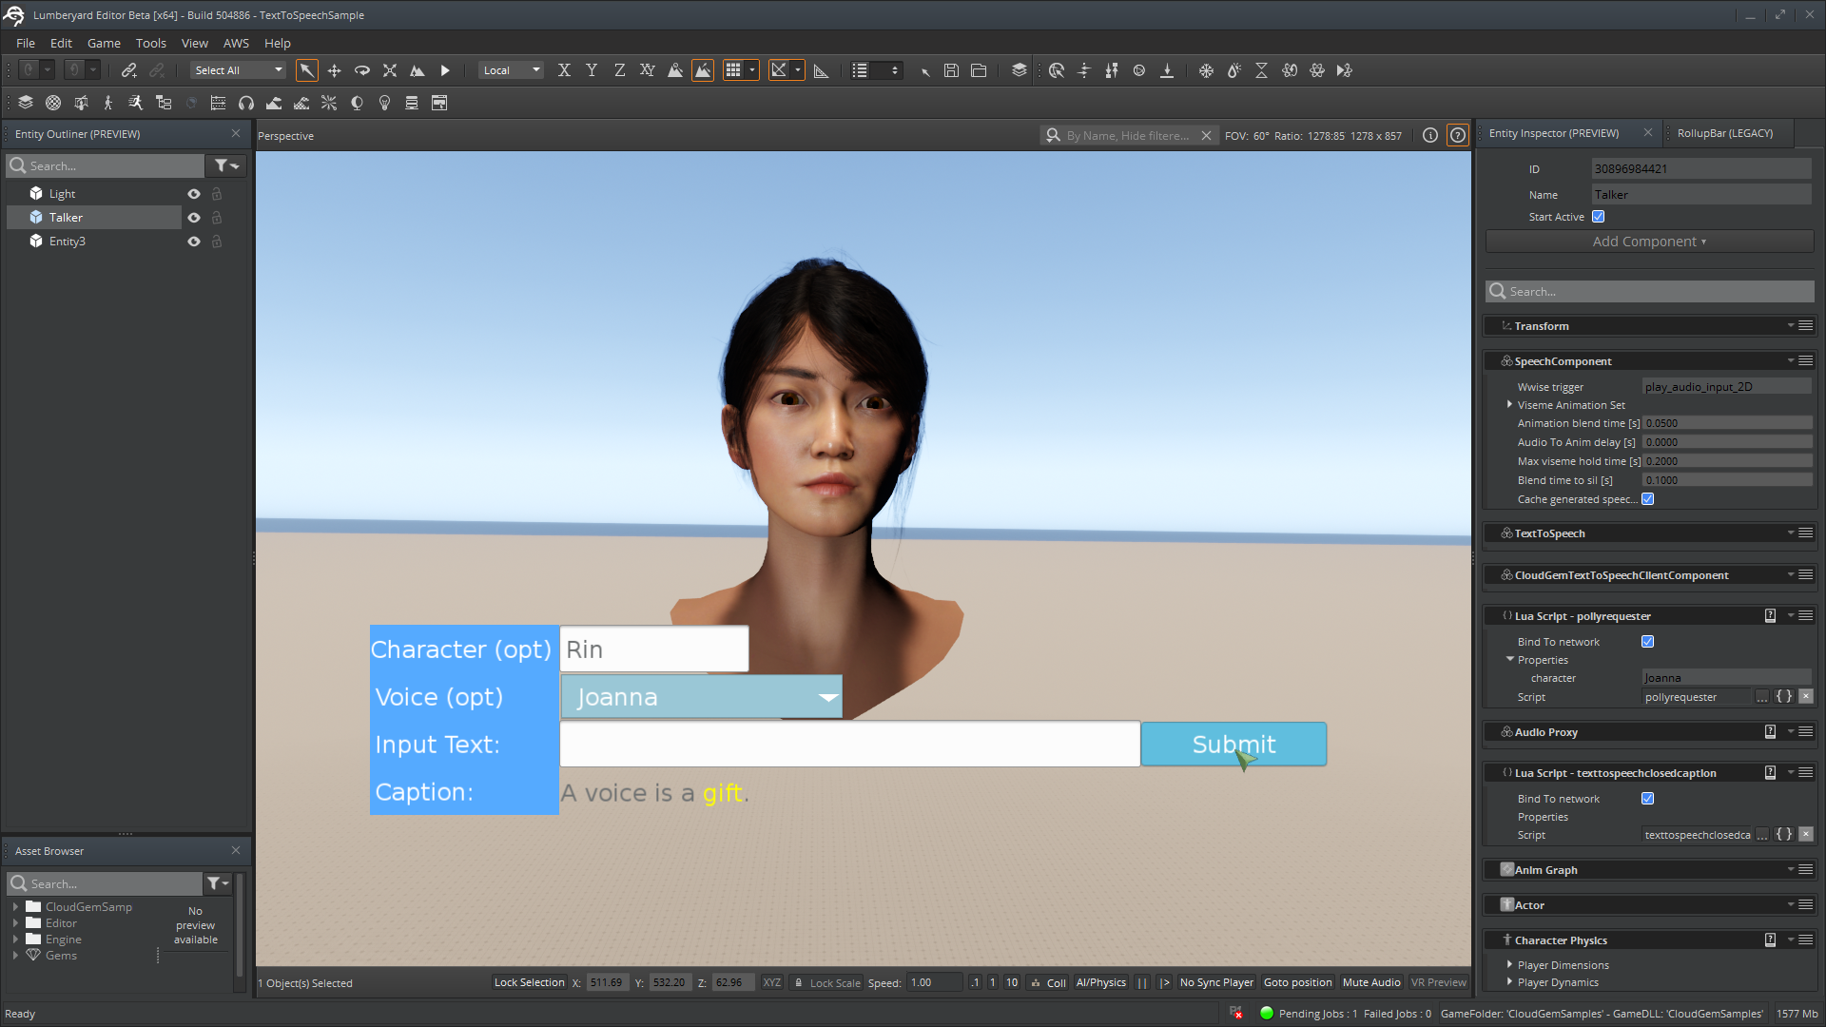Select the Scale tool icon

coord(390,70)
